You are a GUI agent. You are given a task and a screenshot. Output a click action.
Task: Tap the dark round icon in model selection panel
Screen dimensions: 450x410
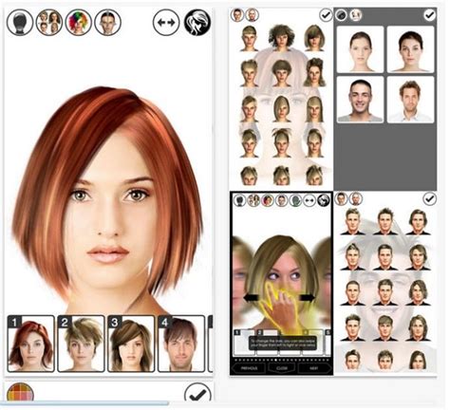341,14
